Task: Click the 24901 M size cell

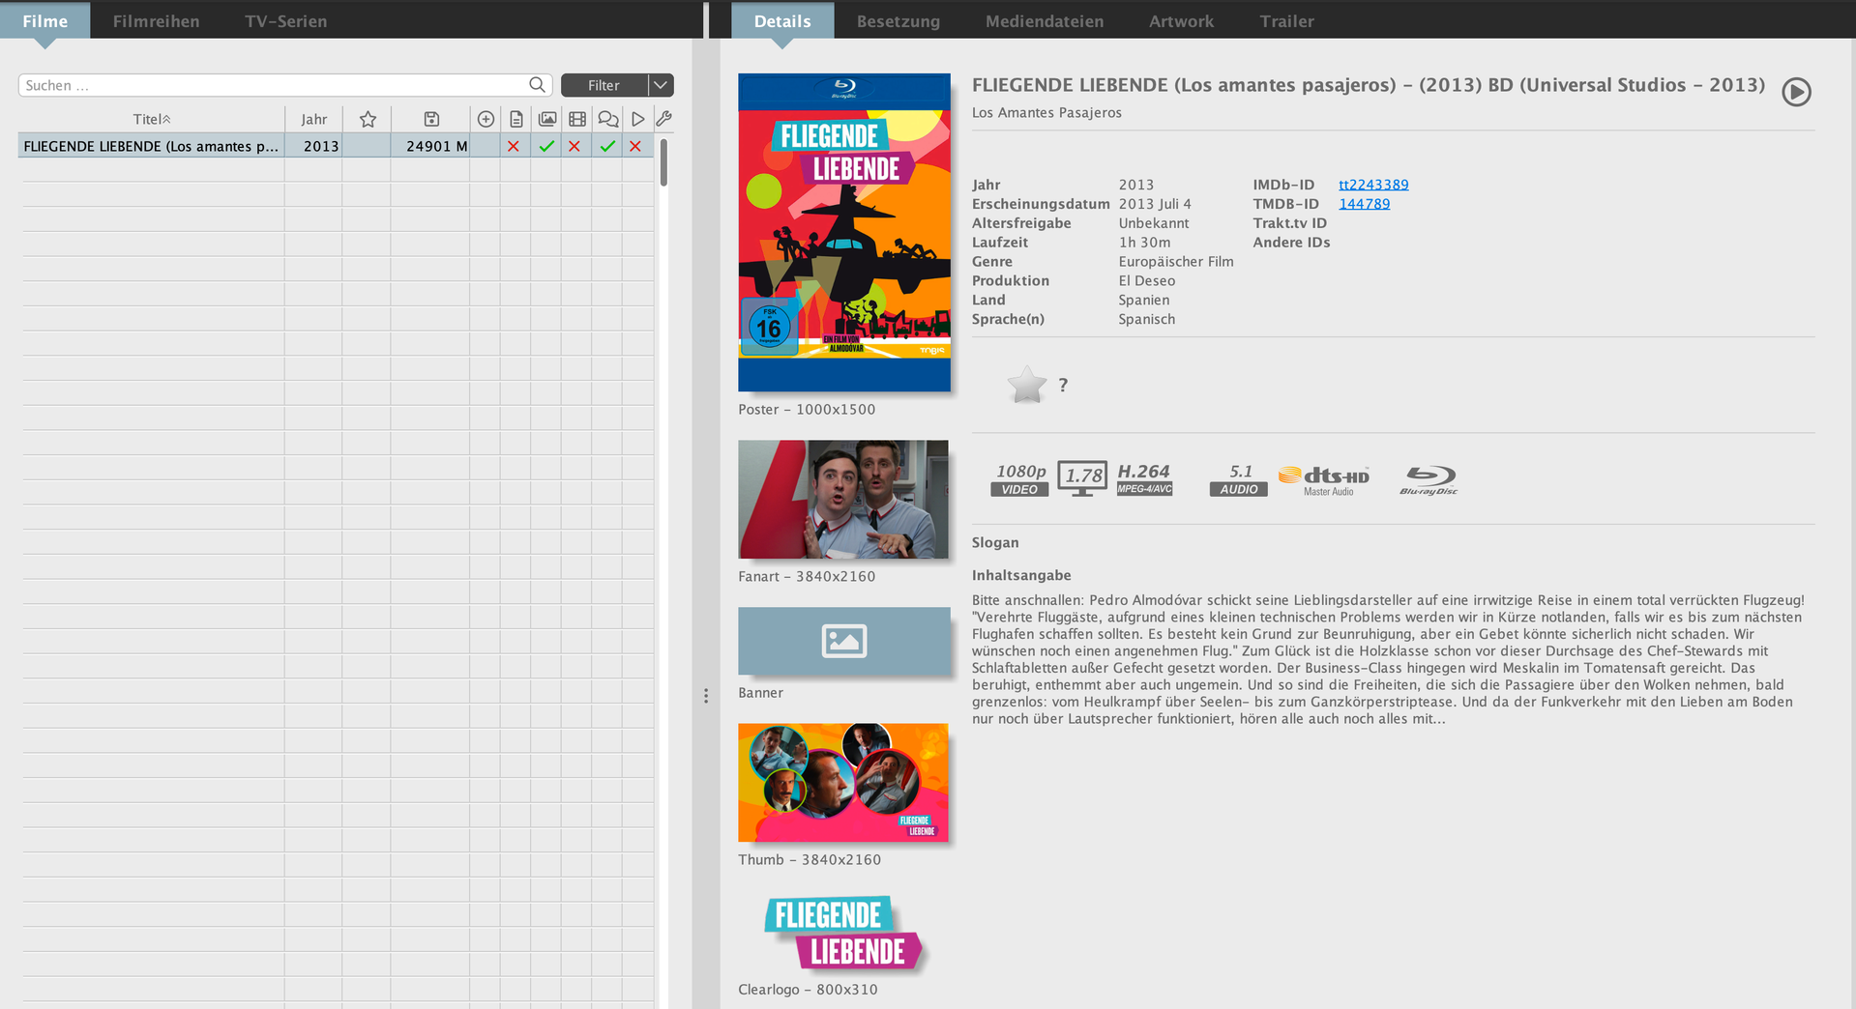Action: (x=431, y=146)
